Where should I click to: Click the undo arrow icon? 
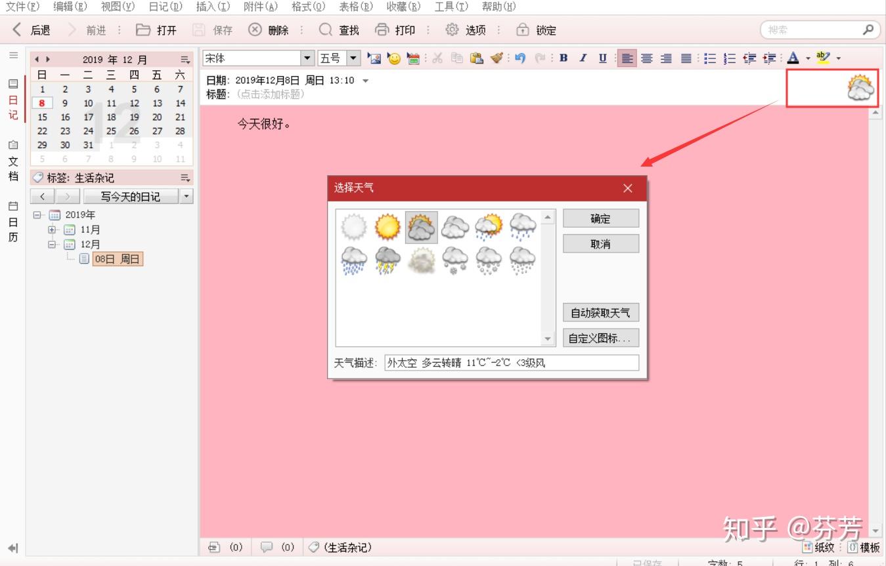pyautogui.click(x=519, y=58)
